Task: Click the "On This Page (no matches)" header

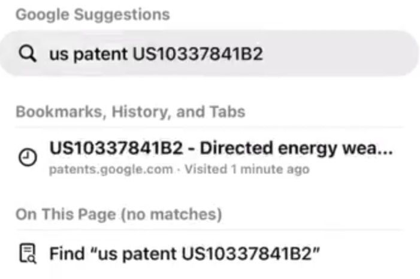Action: click(x=118, y=214)
